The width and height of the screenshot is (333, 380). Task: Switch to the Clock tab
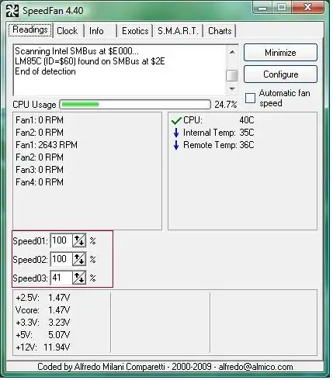coord(68,31)
